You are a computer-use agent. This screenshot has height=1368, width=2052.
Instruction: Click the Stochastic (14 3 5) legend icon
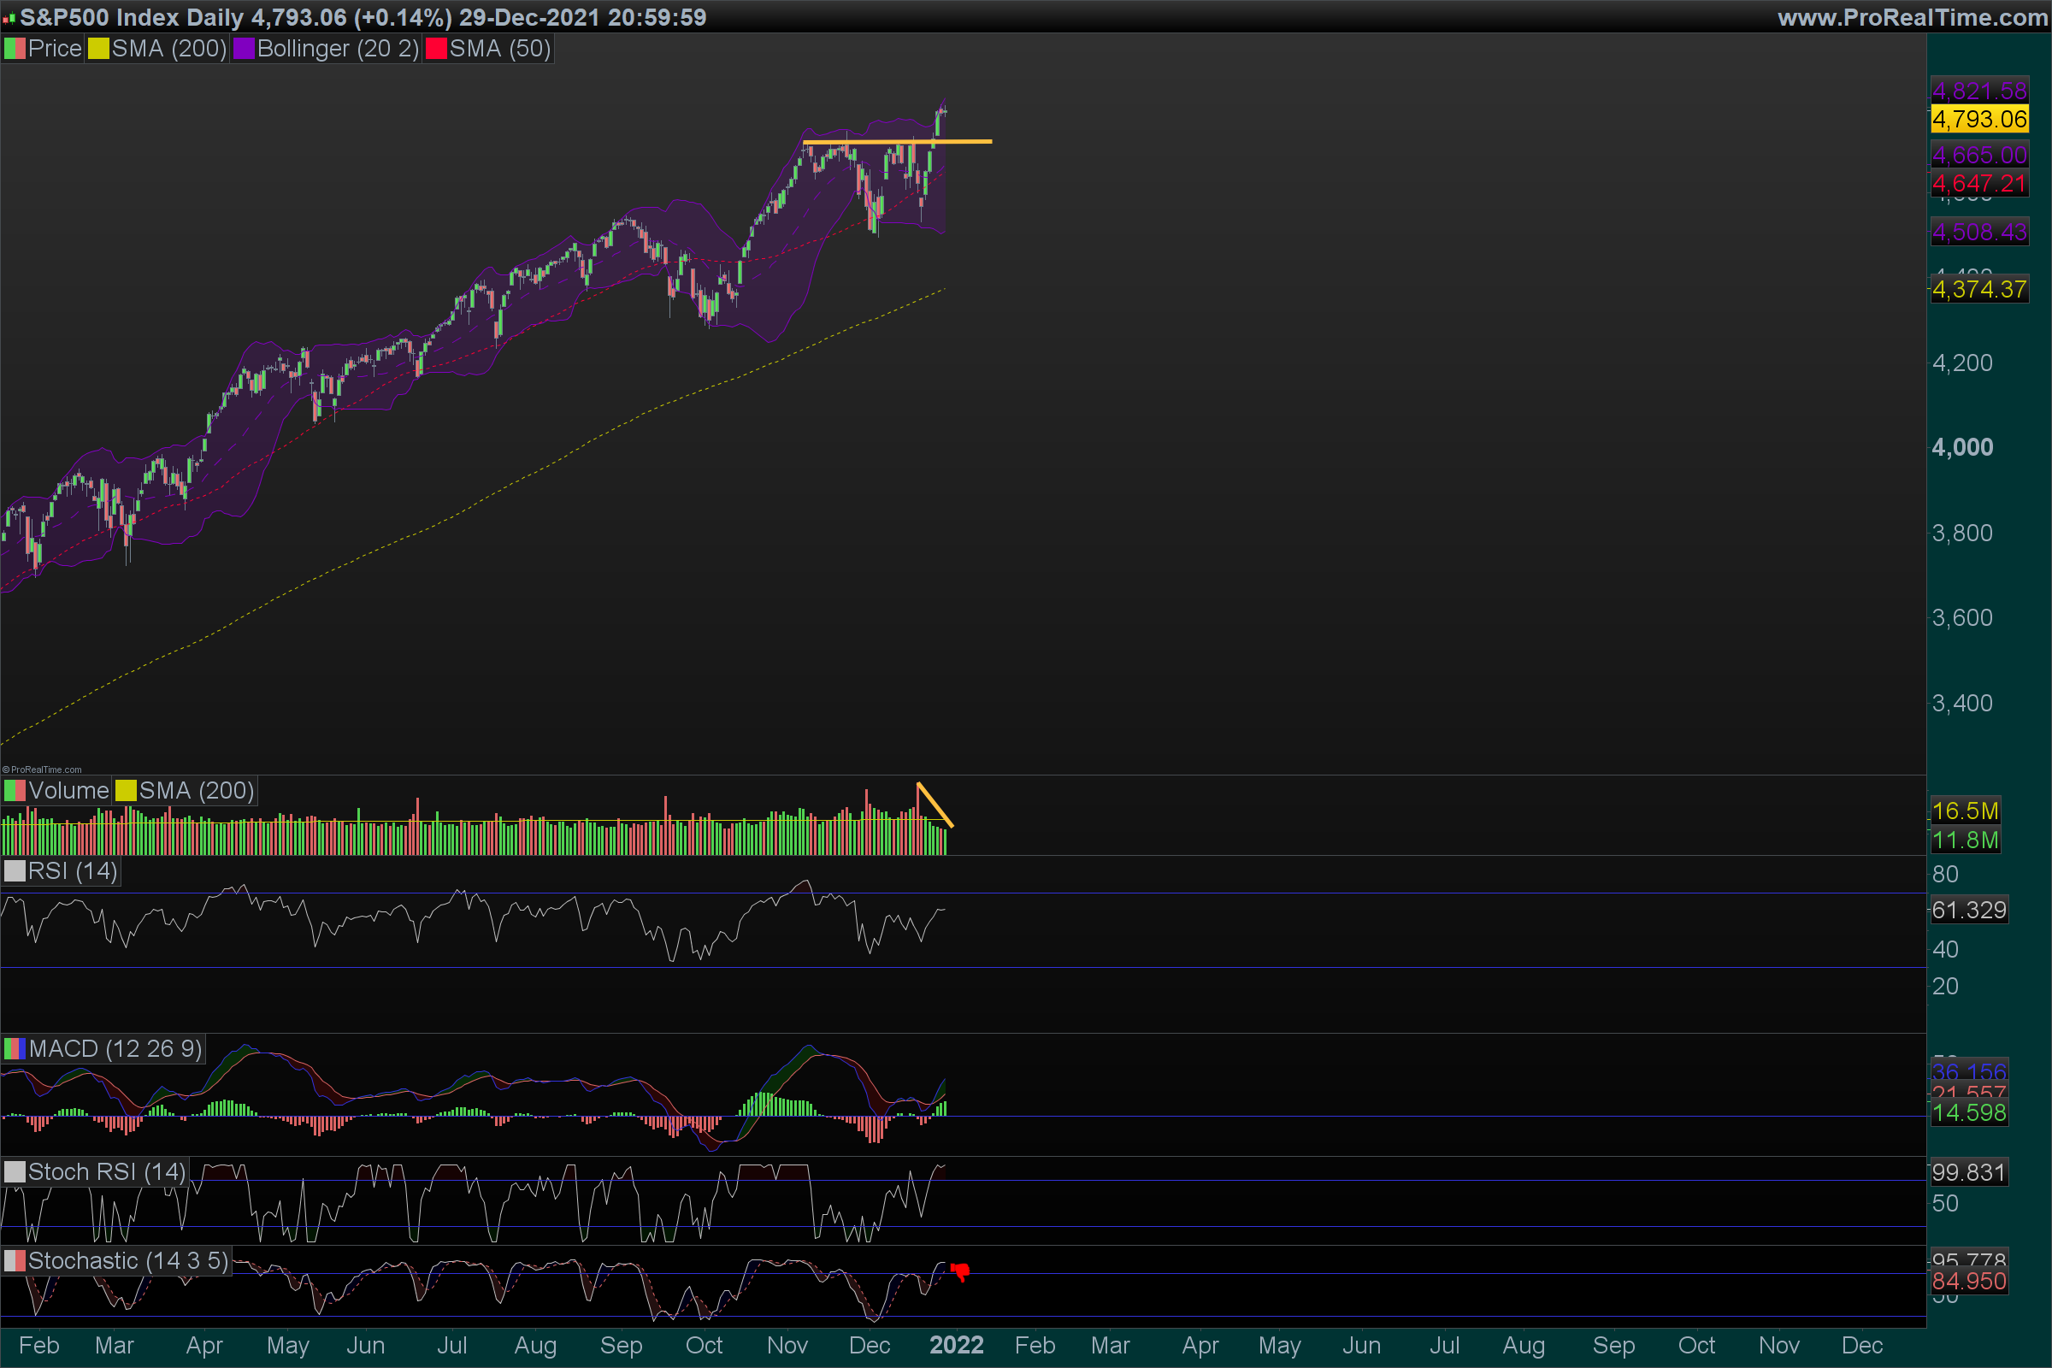click(15, 1260)
